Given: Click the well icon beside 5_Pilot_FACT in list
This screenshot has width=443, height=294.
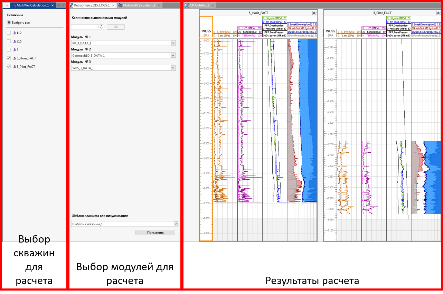Looking at the screenshot, I should (15, 67).
